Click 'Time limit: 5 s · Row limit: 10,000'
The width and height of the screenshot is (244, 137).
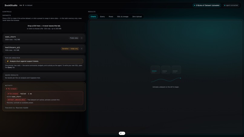pos(16,108)
